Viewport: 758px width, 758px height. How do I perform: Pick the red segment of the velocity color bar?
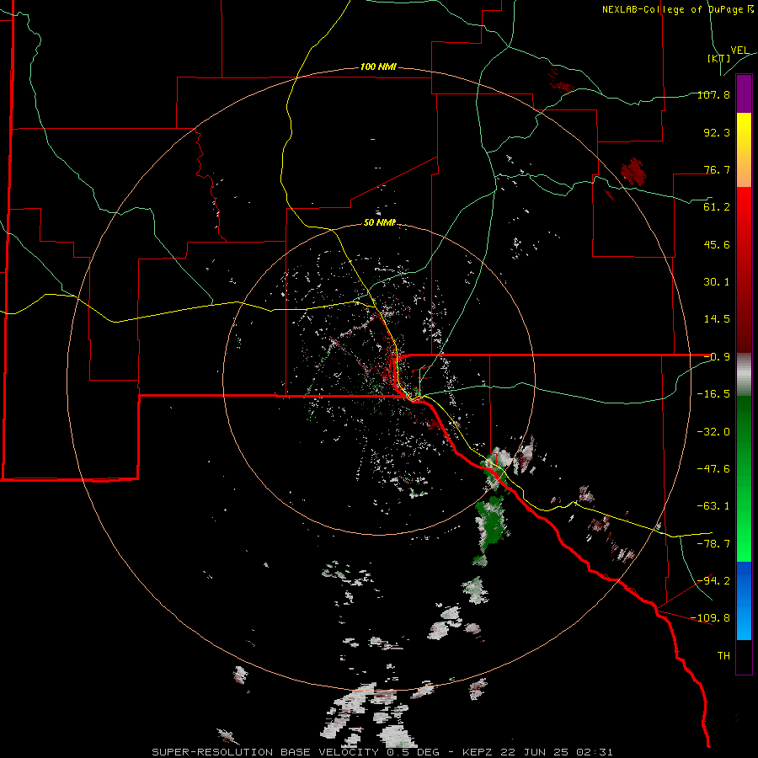744,270
